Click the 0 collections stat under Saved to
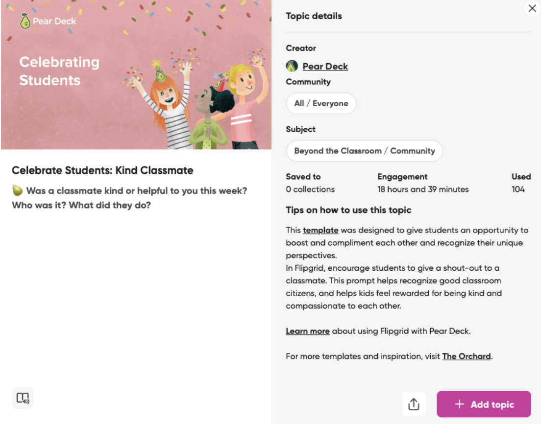 pyautogui.click(x=310, y=189)
